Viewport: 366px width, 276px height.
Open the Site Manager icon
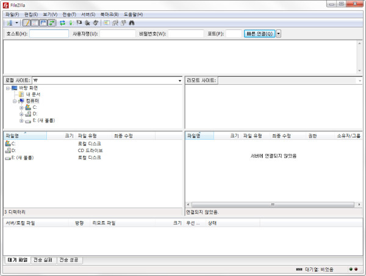[9, 23]
